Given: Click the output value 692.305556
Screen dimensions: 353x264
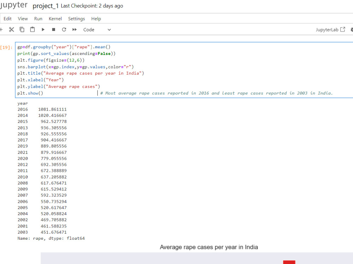Looking at the screenshot, I should [x=54, y=164].
